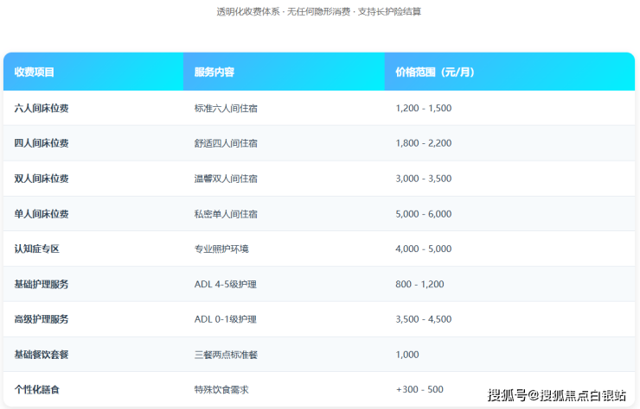Click the 单人间床位费 row label
Screen dimensions: 640x409
[x=42, y=214]
